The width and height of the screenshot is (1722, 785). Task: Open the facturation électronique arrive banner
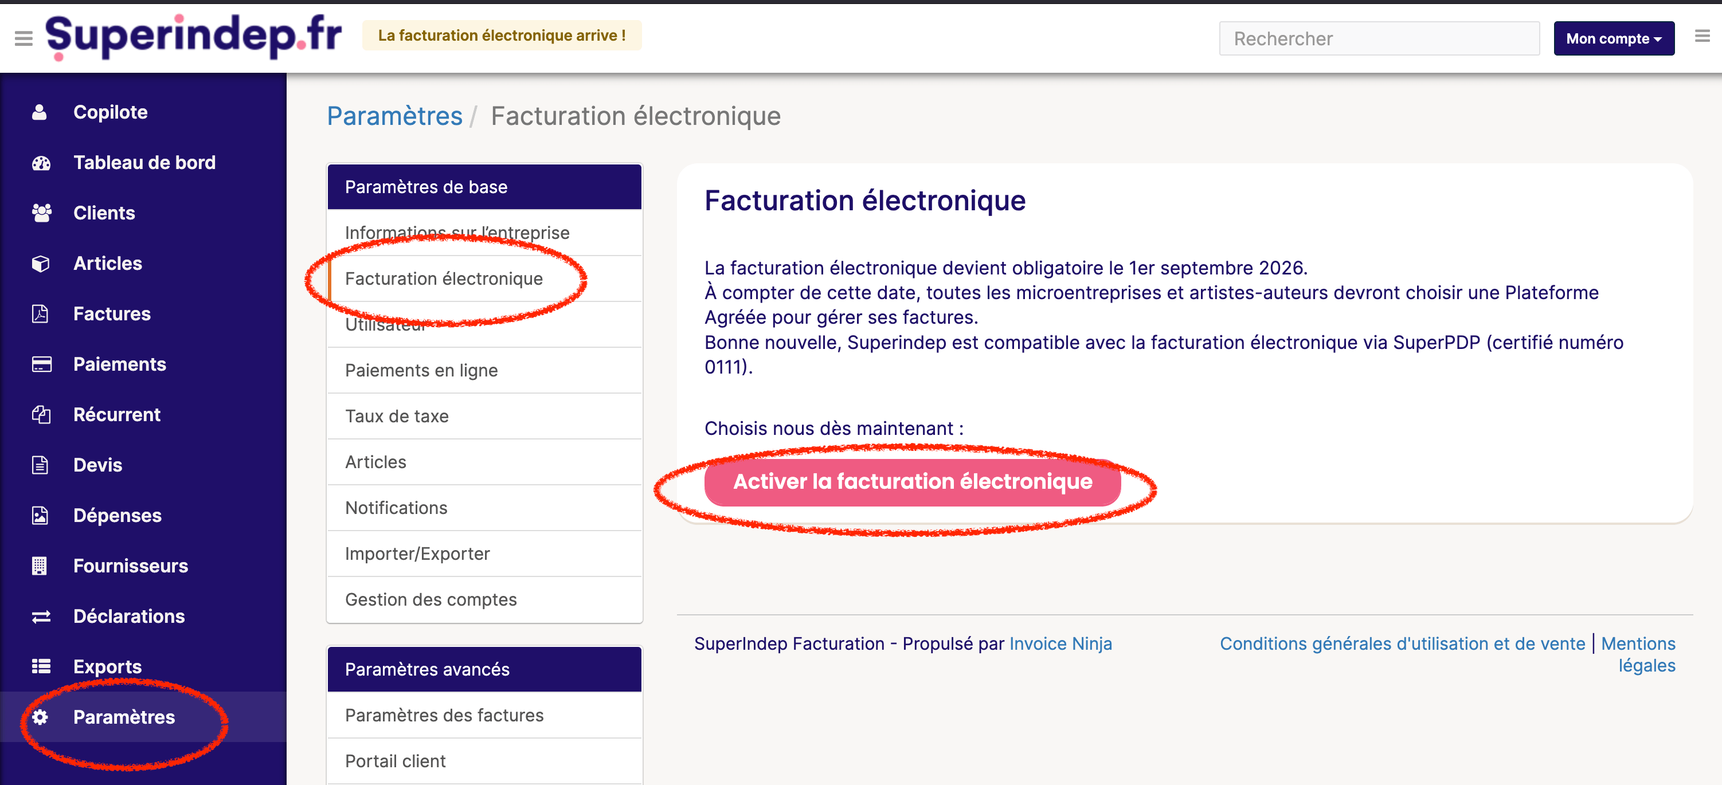[x=502, y=36]
